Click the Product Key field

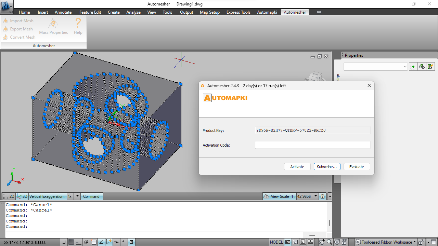click(312, 131)
